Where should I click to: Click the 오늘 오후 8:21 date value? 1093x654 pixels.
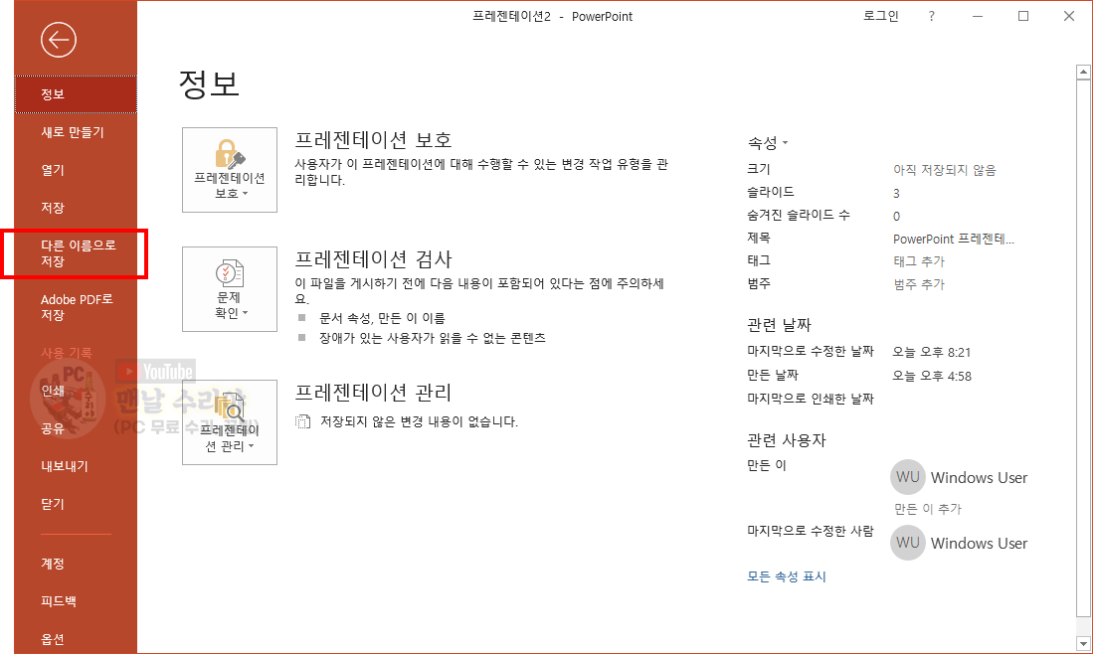pyautogui.click(x=931, y=352)
